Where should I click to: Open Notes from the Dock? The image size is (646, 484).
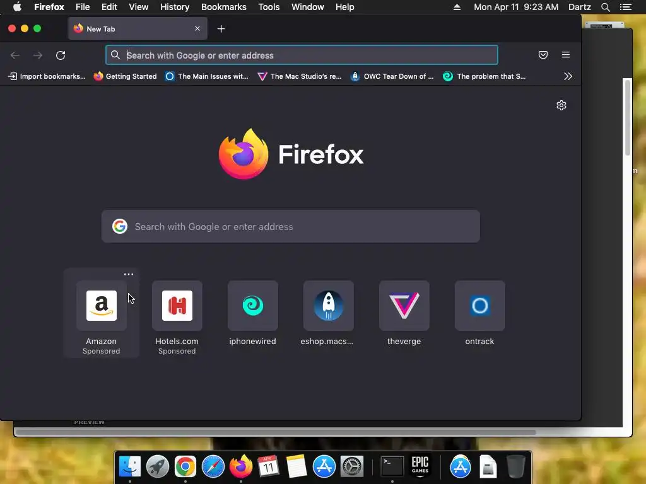click(x=297, y=466)
